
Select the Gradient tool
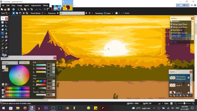pos(6,37)
